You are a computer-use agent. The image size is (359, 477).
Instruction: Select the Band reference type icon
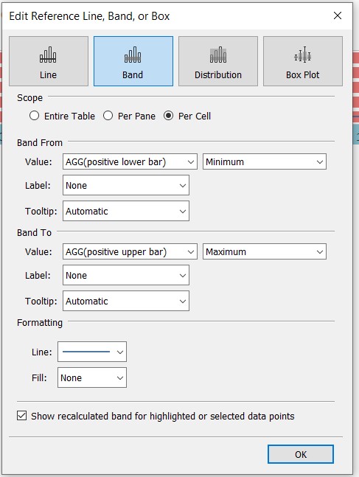(x=133, y=61)
